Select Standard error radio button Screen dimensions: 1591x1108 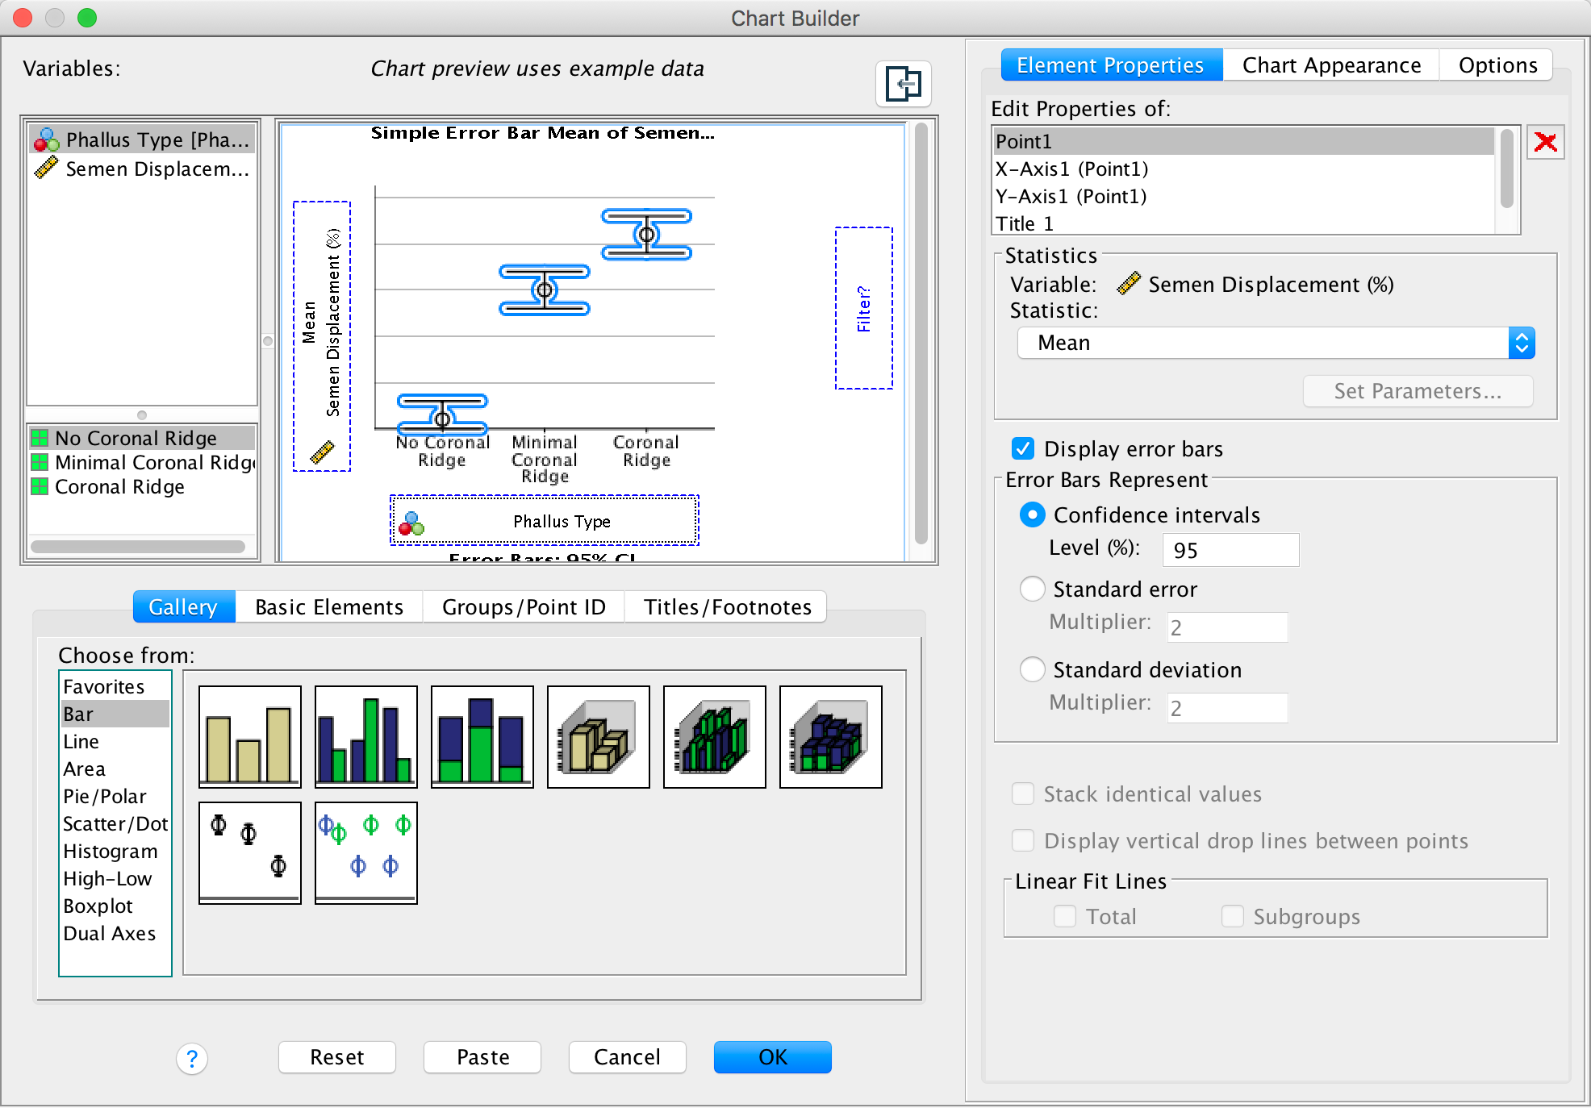pos(1032,589)
